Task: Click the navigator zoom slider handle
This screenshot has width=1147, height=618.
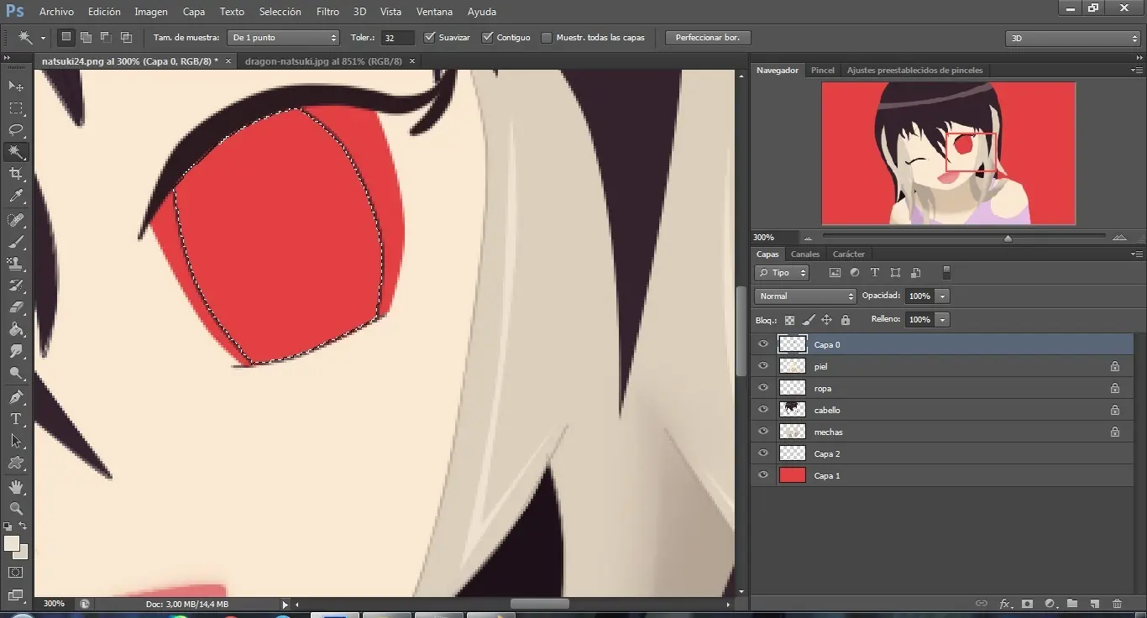Action: pos(1008,238)
